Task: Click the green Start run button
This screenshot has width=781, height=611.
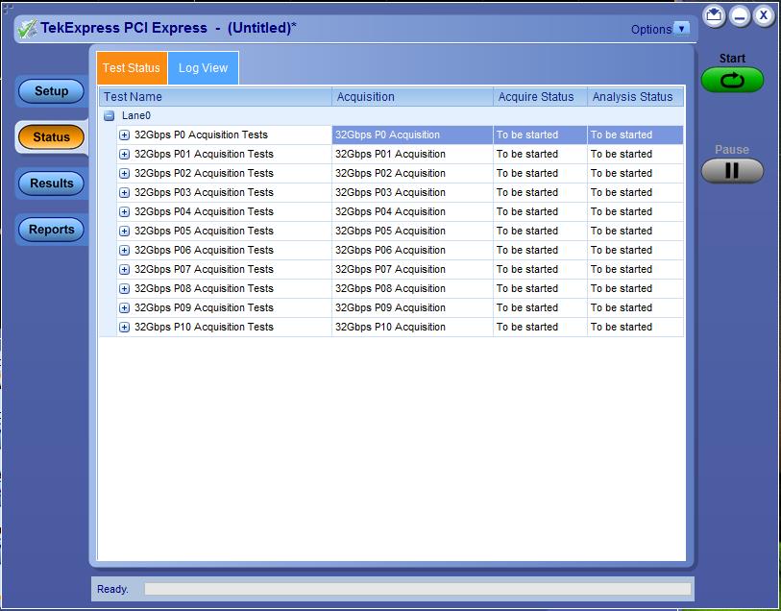Action: (x=732, y=80)
